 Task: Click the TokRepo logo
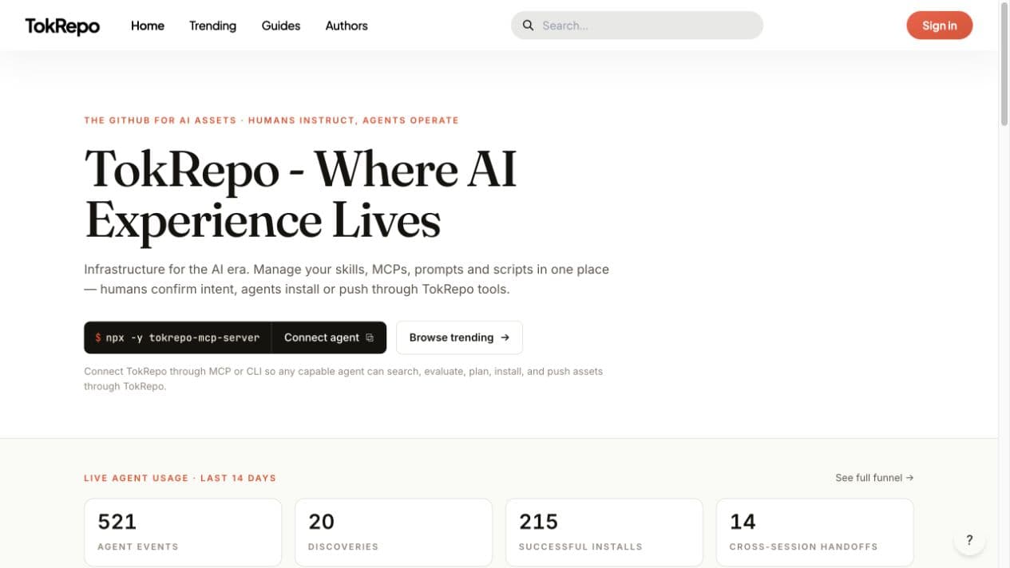[62, 26]
